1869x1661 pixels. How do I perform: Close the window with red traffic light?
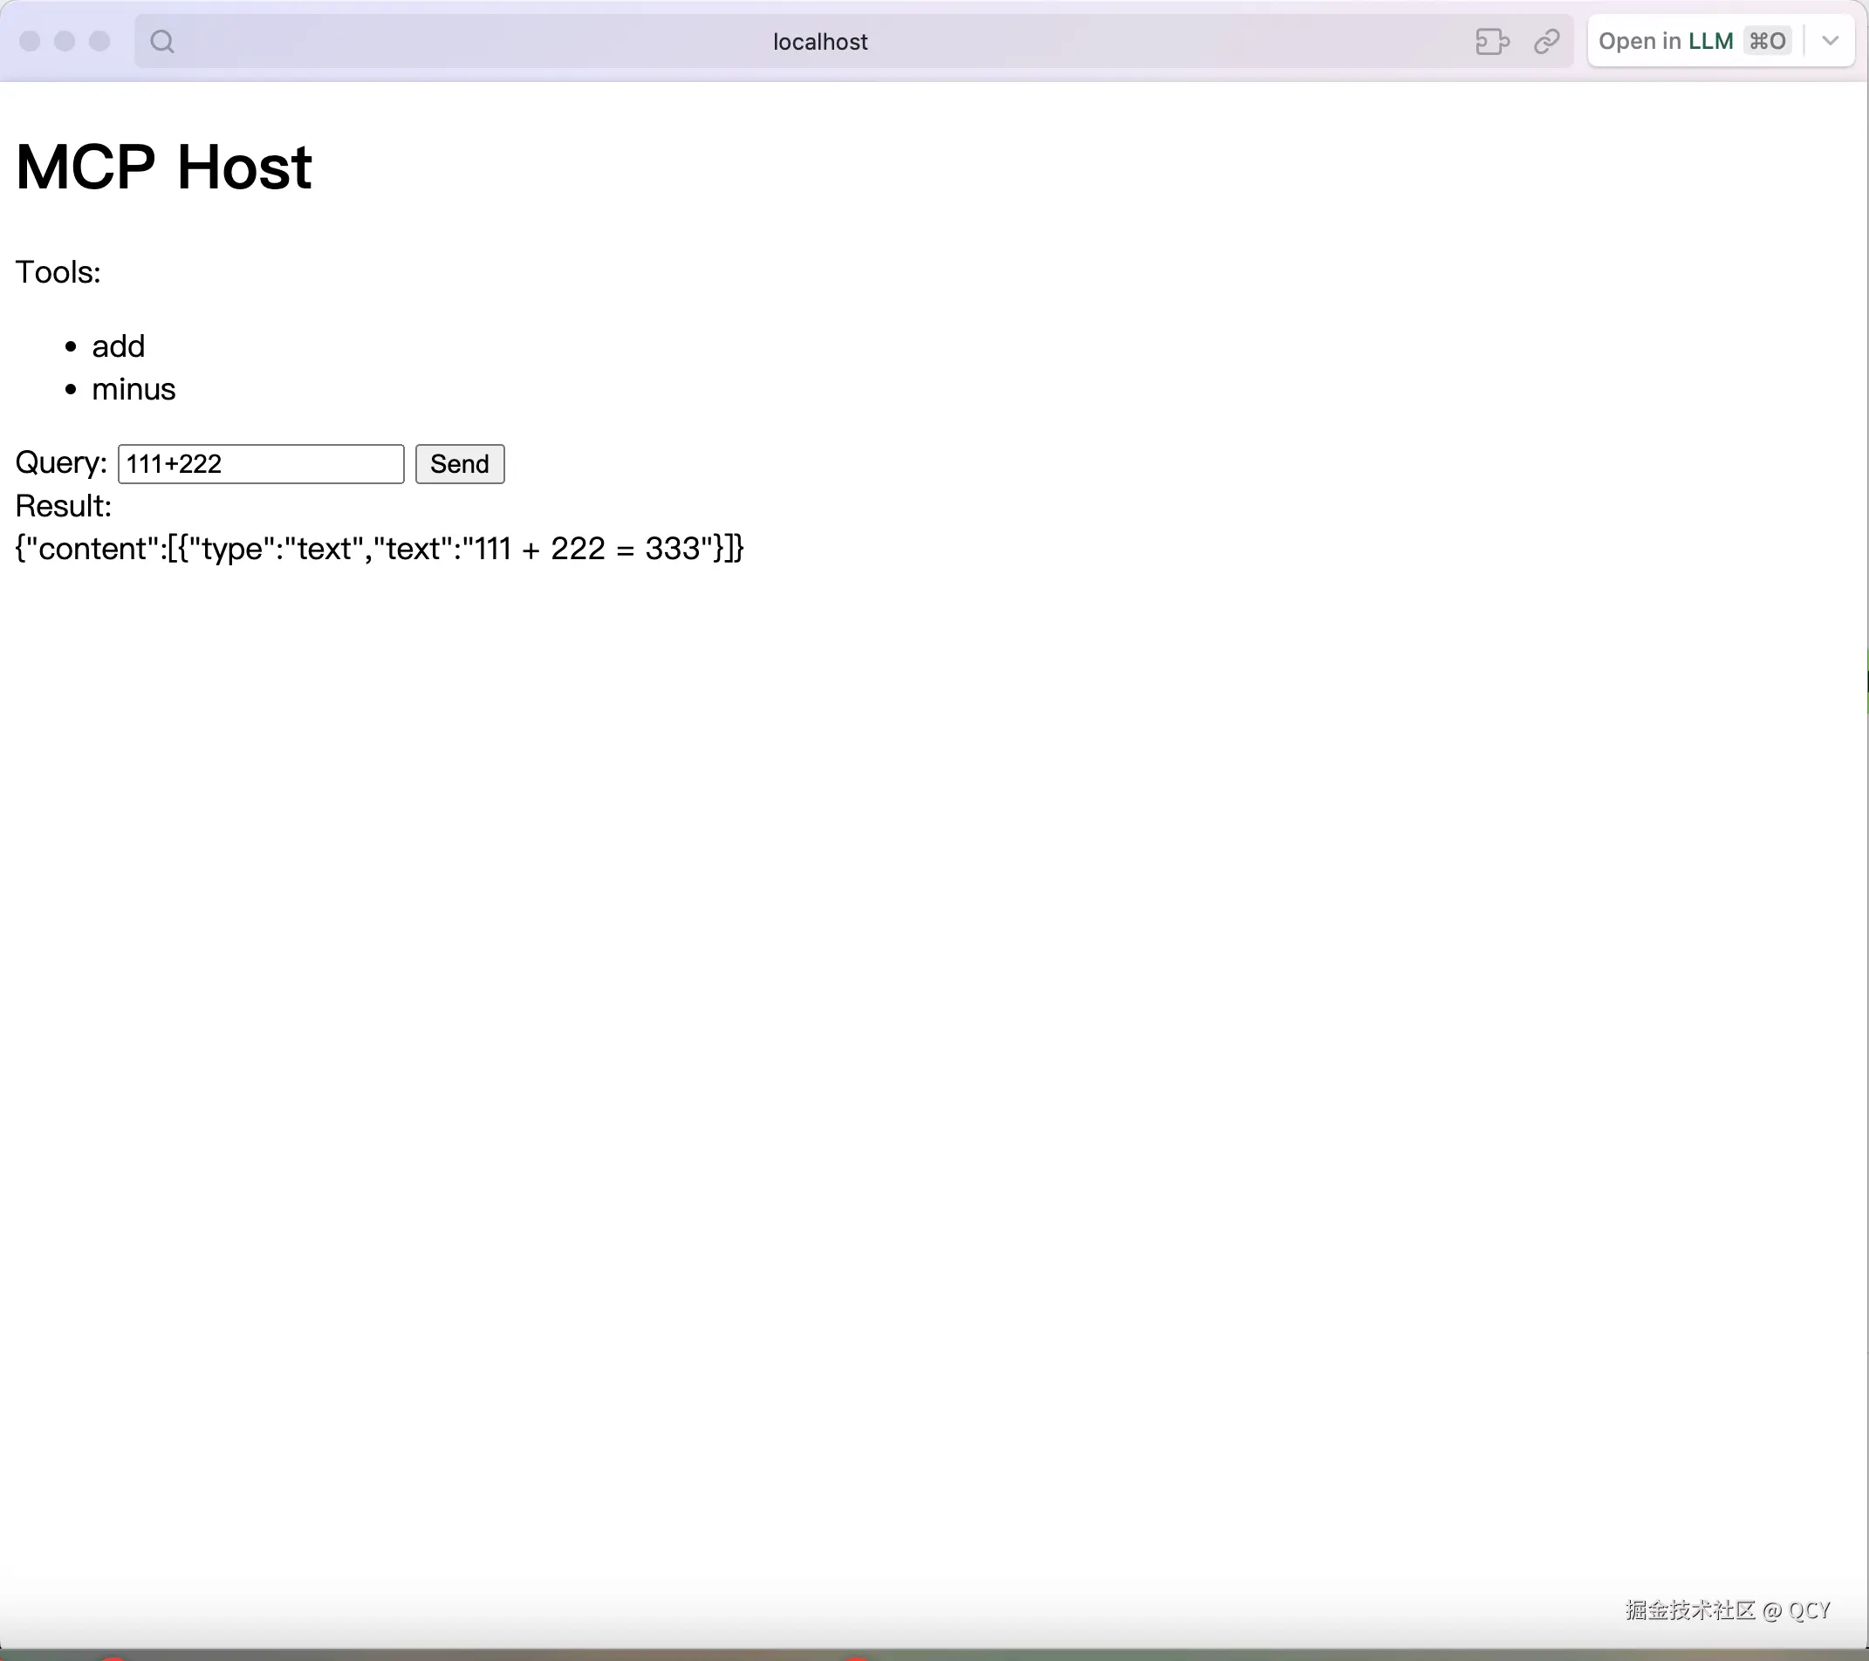pos(30,41)
